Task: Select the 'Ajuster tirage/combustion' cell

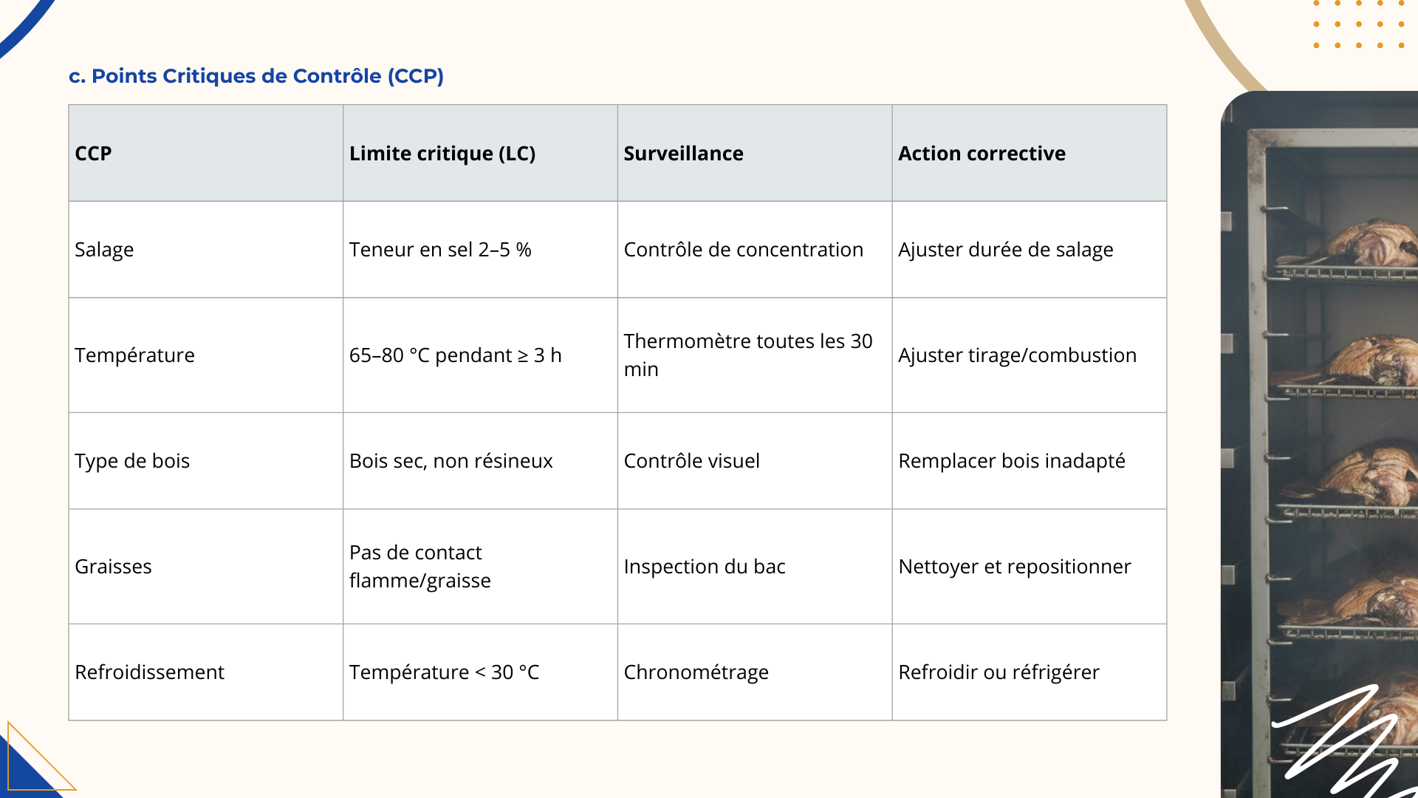Action: pyautogui.click(x=1030, y=355)
